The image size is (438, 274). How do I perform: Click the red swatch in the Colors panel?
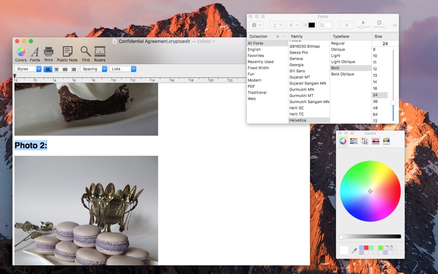pos(366,248)
